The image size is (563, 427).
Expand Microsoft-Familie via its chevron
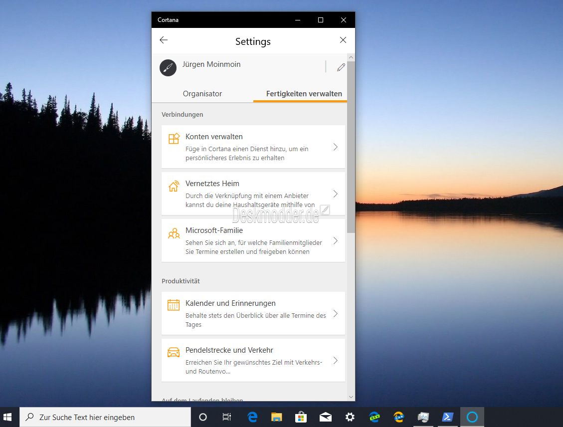(336, 240)
